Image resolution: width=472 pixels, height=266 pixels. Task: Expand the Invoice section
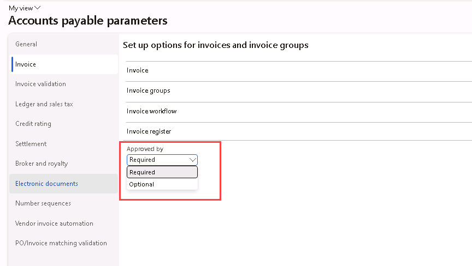tap(138, 70)
